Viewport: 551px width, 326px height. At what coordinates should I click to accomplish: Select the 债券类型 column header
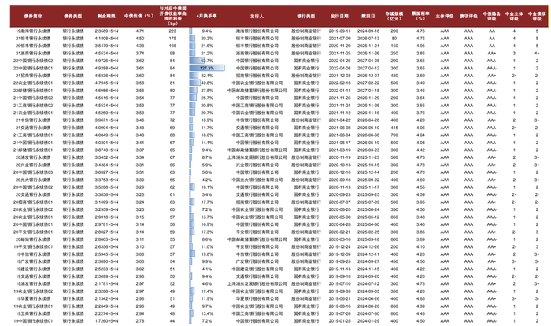[x=73, y=17]
